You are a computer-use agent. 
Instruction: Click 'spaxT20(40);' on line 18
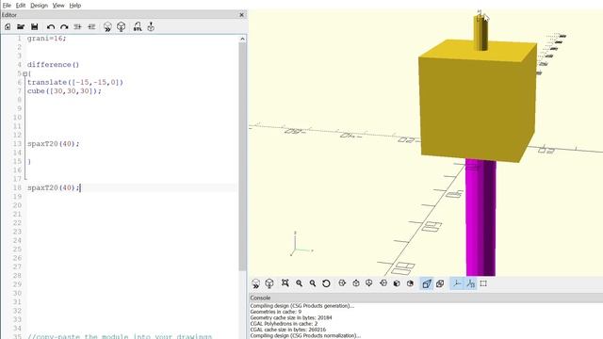click(53, 187)
